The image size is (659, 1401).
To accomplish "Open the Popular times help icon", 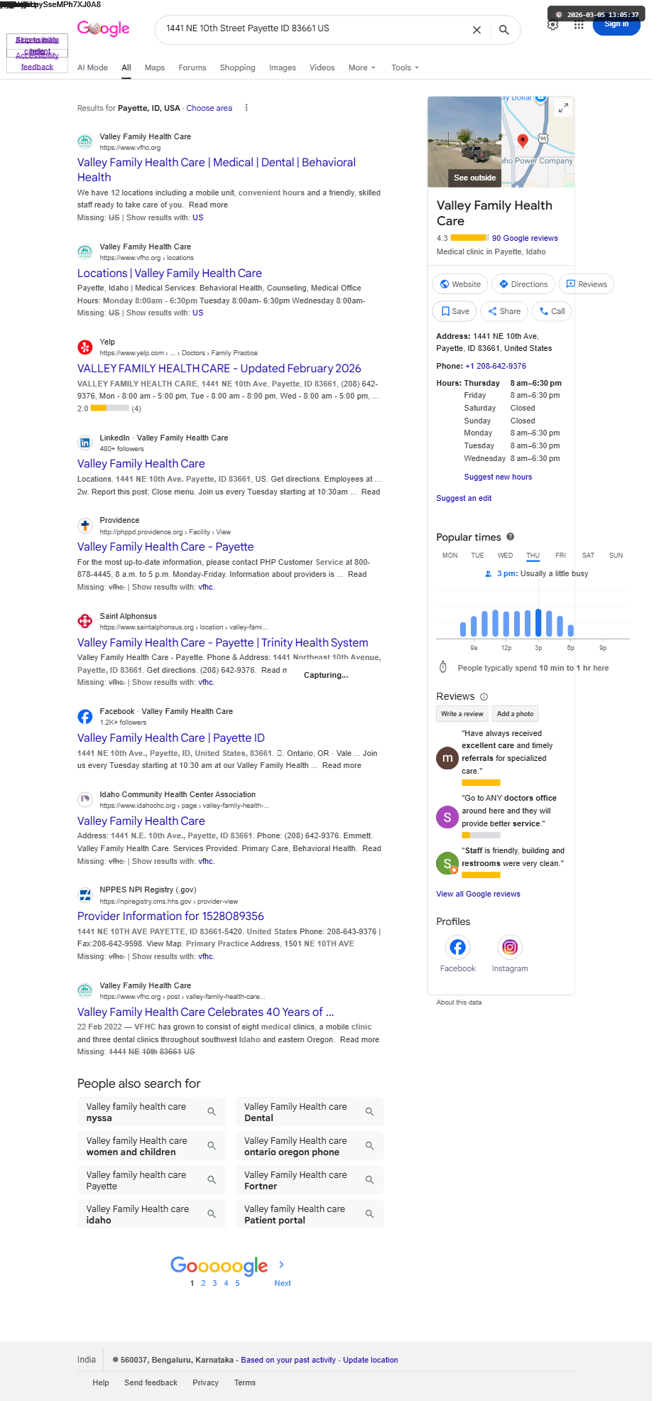I will (x=510, y=537).
